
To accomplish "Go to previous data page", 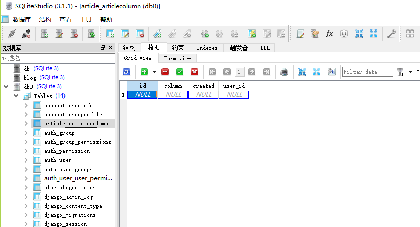I will [227, 72].
